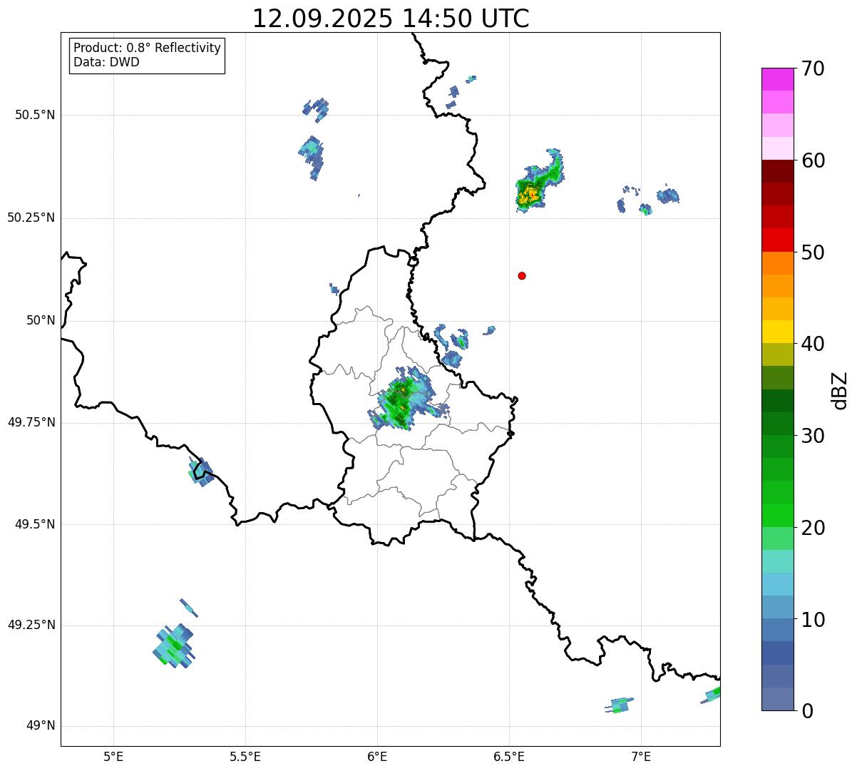Click the "49.5°N" latitude label
Image resolution: width=857 pixels, height=771 pixels.
click(36, 524)
